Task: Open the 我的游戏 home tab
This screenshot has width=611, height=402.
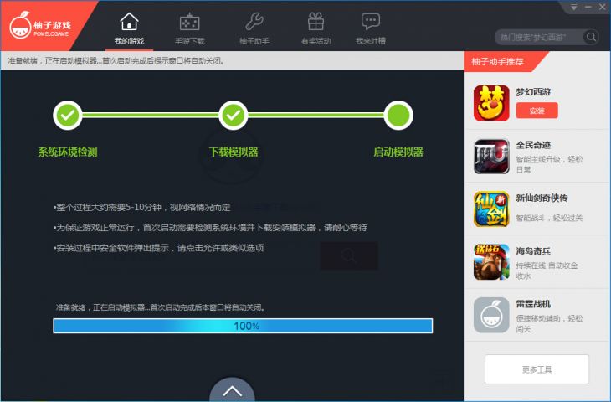Action: pos(129,28)
